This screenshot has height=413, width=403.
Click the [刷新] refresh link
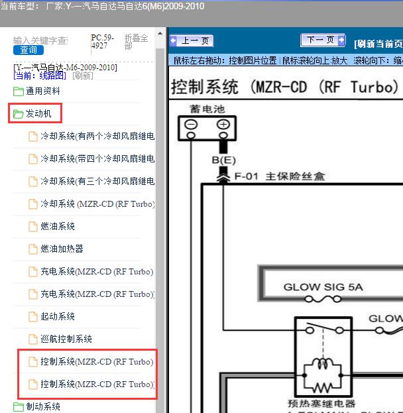(x=83, y=76)
